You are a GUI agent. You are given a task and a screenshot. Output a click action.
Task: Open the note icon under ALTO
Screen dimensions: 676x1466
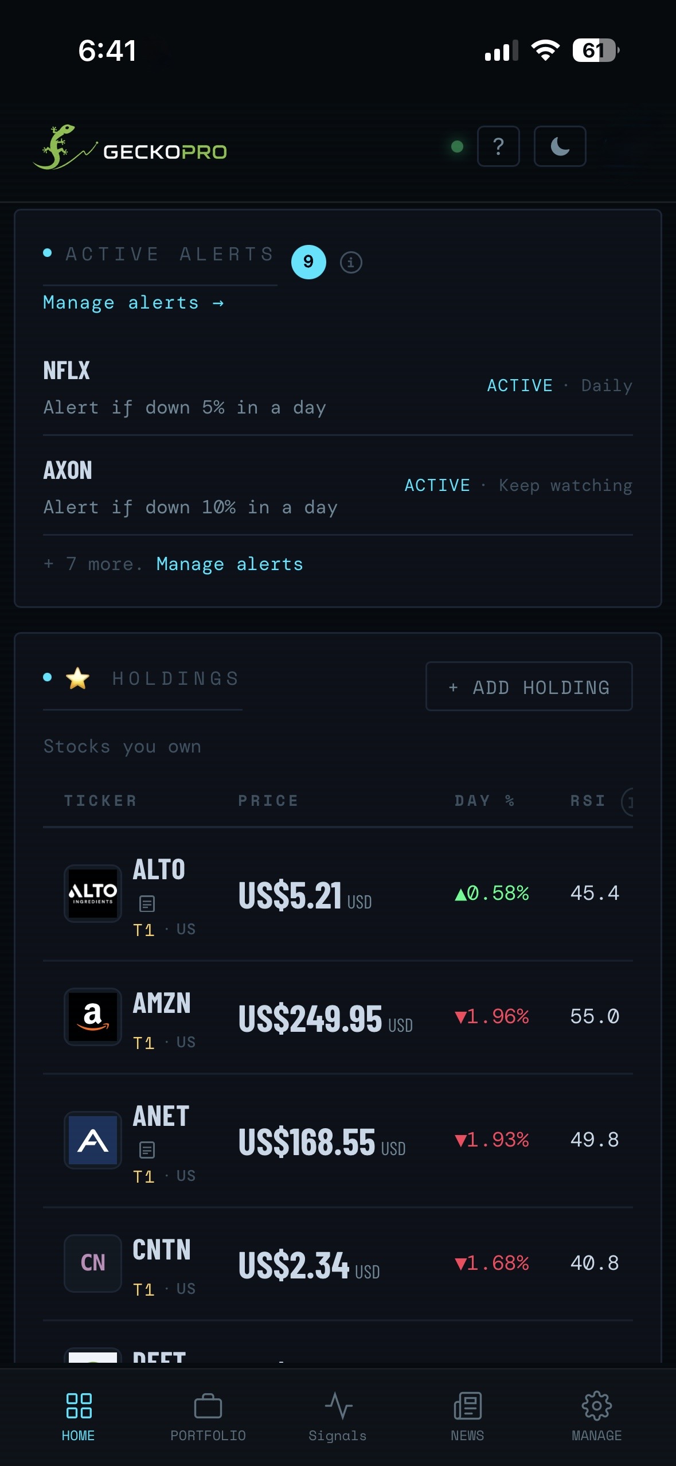point(147,904)
